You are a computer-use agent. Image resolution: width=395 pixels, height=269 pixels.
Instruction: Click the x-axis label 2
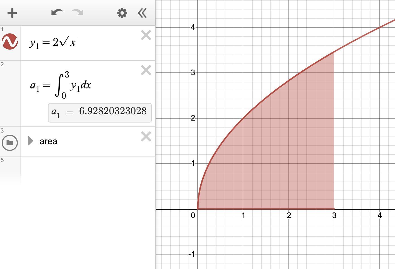tap(289, 215)
